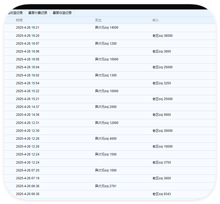Click the row timestamped 2025-4-26 07:20
The image size is (220, 204).
tap(28, 170)
